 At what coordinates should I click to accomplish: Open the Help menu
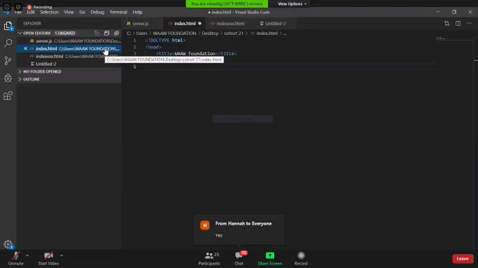click(x=137, y=12)
